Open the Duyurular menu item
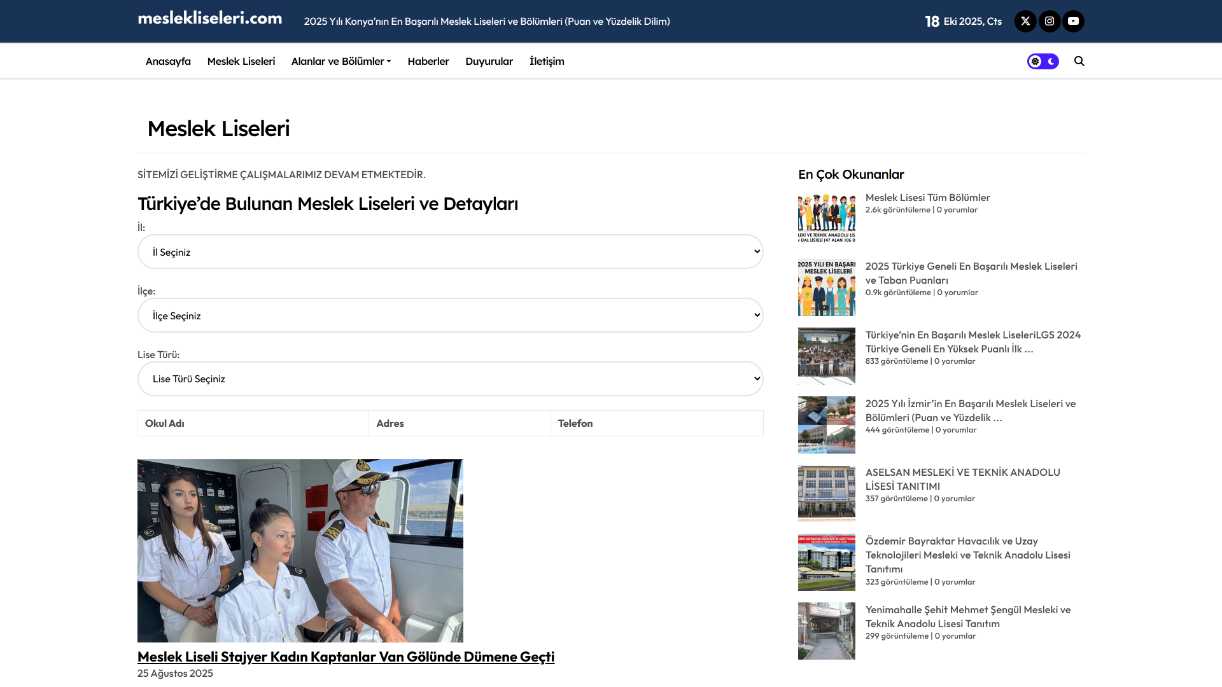 tap(489, 61)
